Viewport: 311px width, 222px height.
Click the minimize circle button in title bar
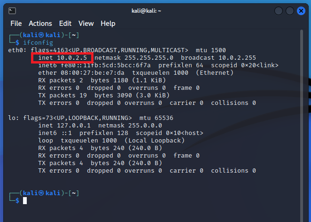279,11
